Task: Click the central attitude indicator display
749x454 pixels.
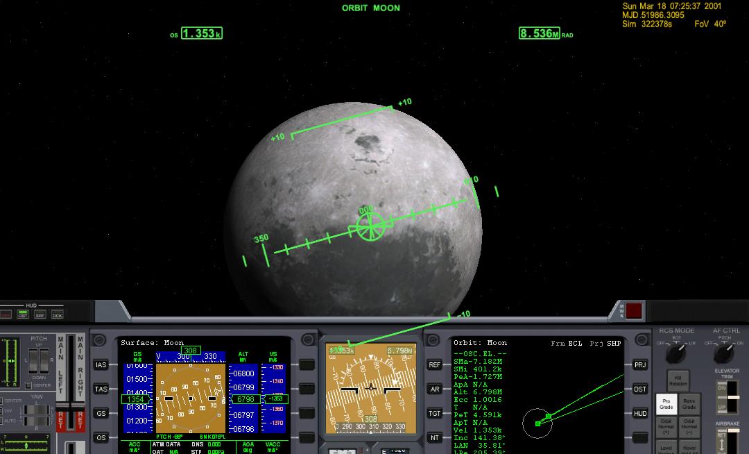Action: (x=370, y=389)
